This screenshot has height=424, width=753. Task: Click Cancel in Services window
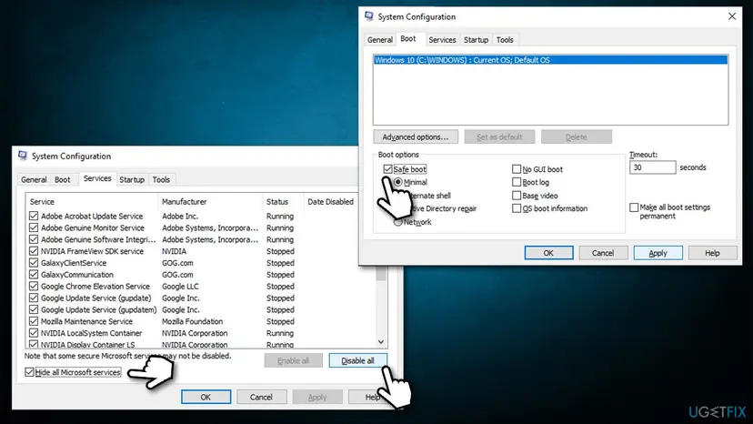pyautogui.click(x=261, y=397)
